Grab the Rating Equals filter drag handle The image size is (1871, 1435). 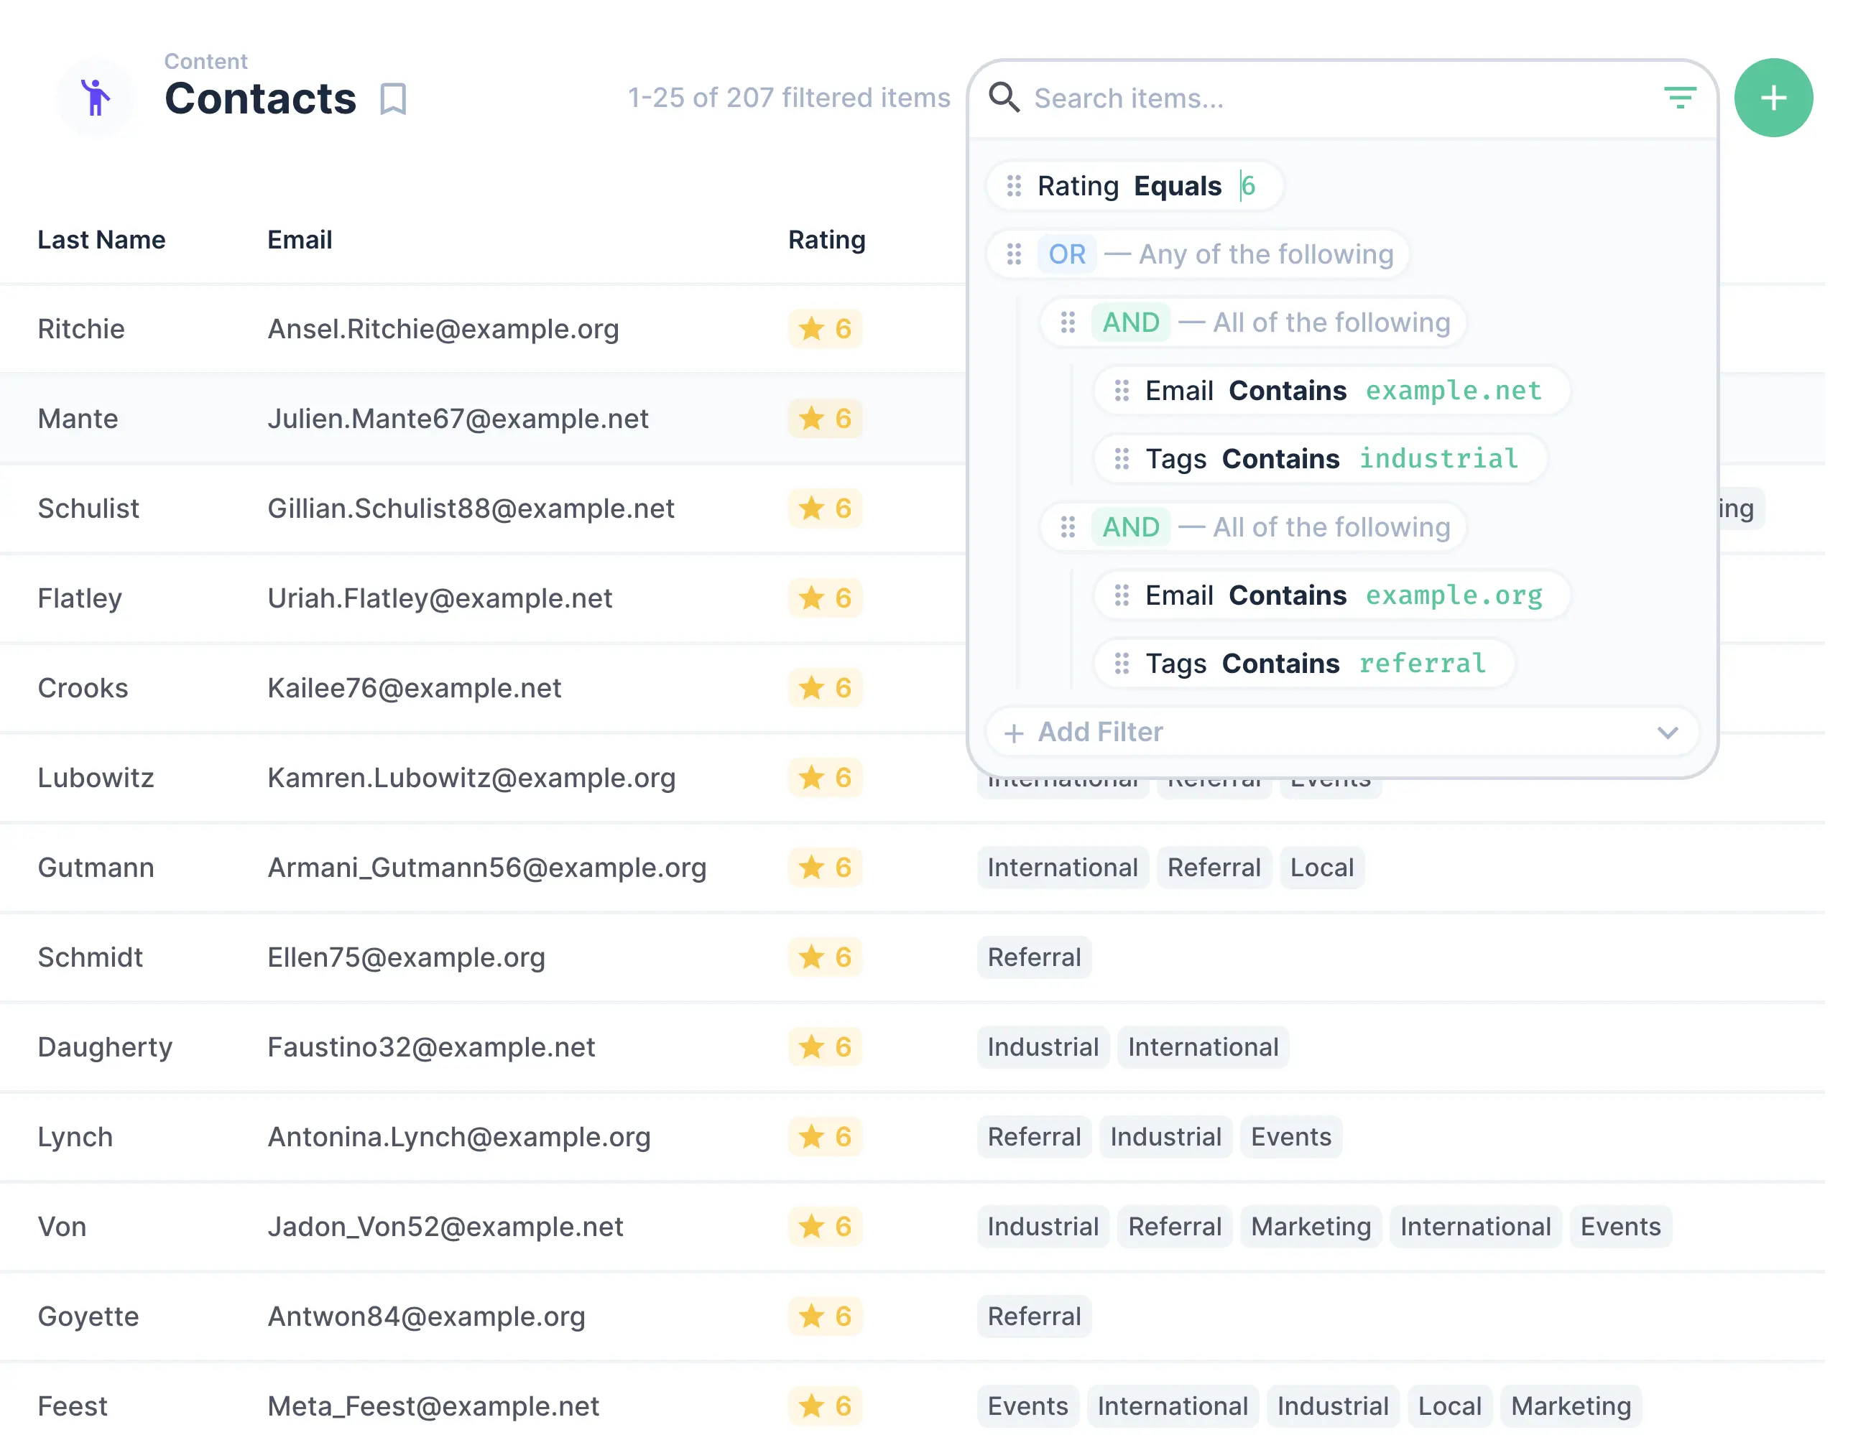click(1013, 186)
